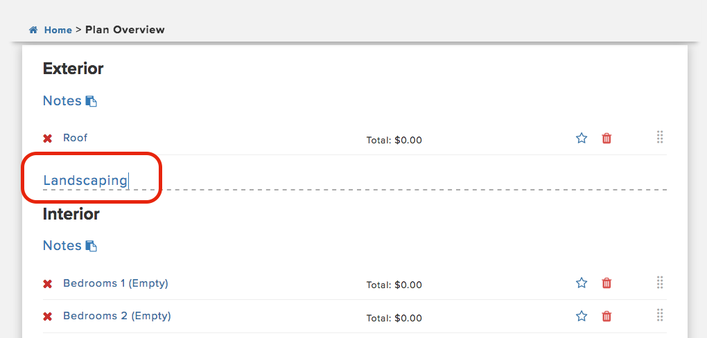The height and width of the screenshot is (338, 707).
Task: Delete Bedrooms 2 with trash icon
Action: [606, 317]
